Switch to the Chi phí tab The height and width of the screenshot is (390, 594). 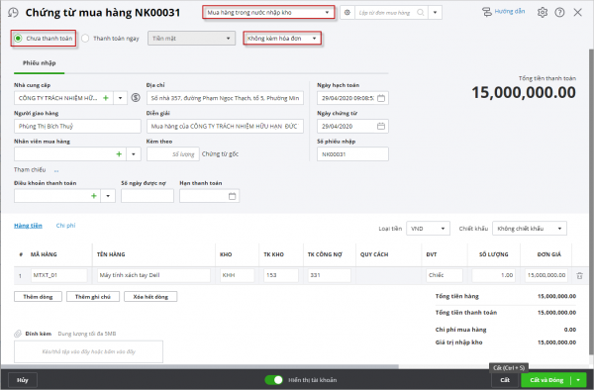coord(66,226)
